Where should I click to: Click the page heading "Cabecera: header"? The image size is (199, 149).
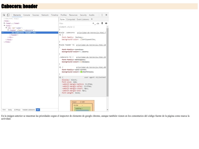[19, 6]
